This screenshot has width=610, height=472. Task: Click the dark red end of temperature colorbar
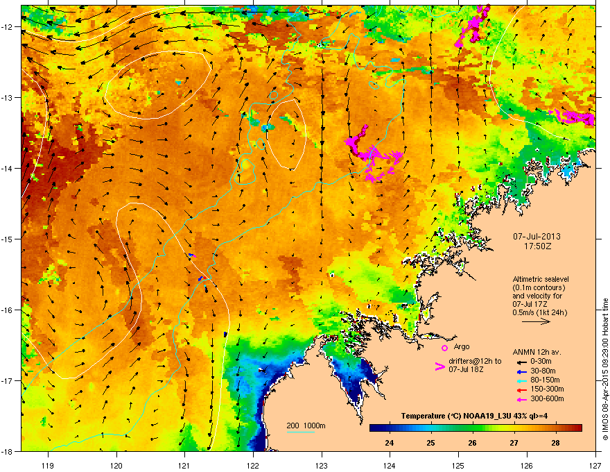tap(577, 428)
